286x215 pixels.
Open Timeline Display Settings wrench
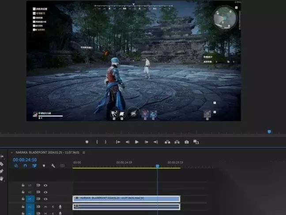[x=53, y=166]
